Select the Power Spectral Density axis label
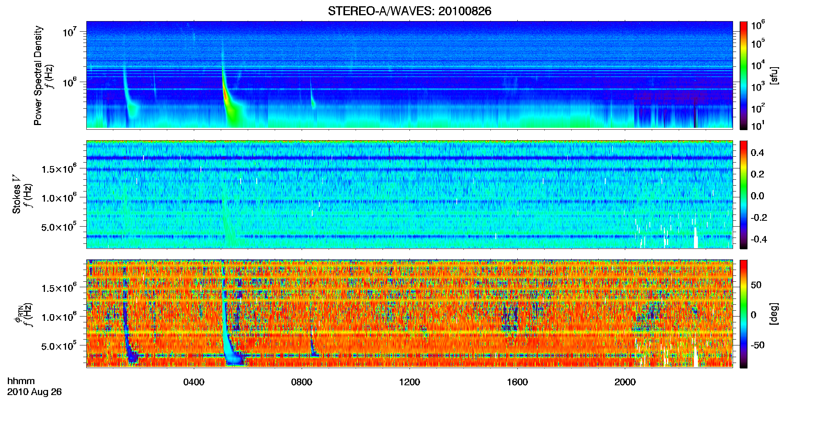819x422 pixels. click(38, 75)
